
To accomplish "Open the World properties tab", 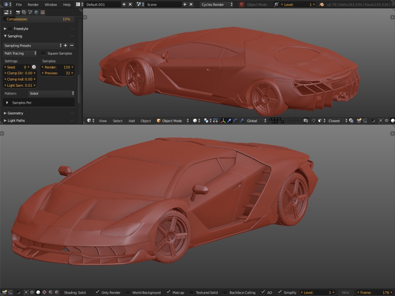I will [x=36, y=12].
